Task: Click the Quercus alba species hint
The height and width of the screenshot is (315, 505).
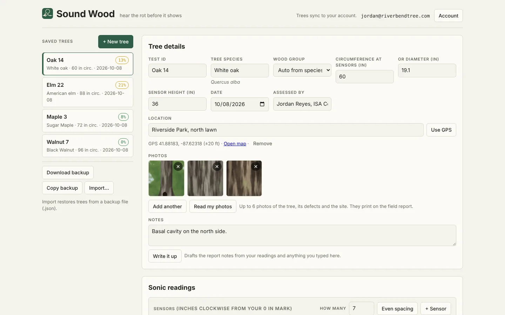Action: [x=225, y=82]
